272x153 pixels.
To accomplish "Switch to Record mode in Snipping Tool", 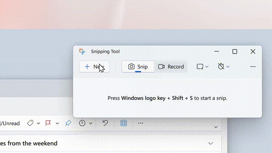I will (x=171, y=67).
